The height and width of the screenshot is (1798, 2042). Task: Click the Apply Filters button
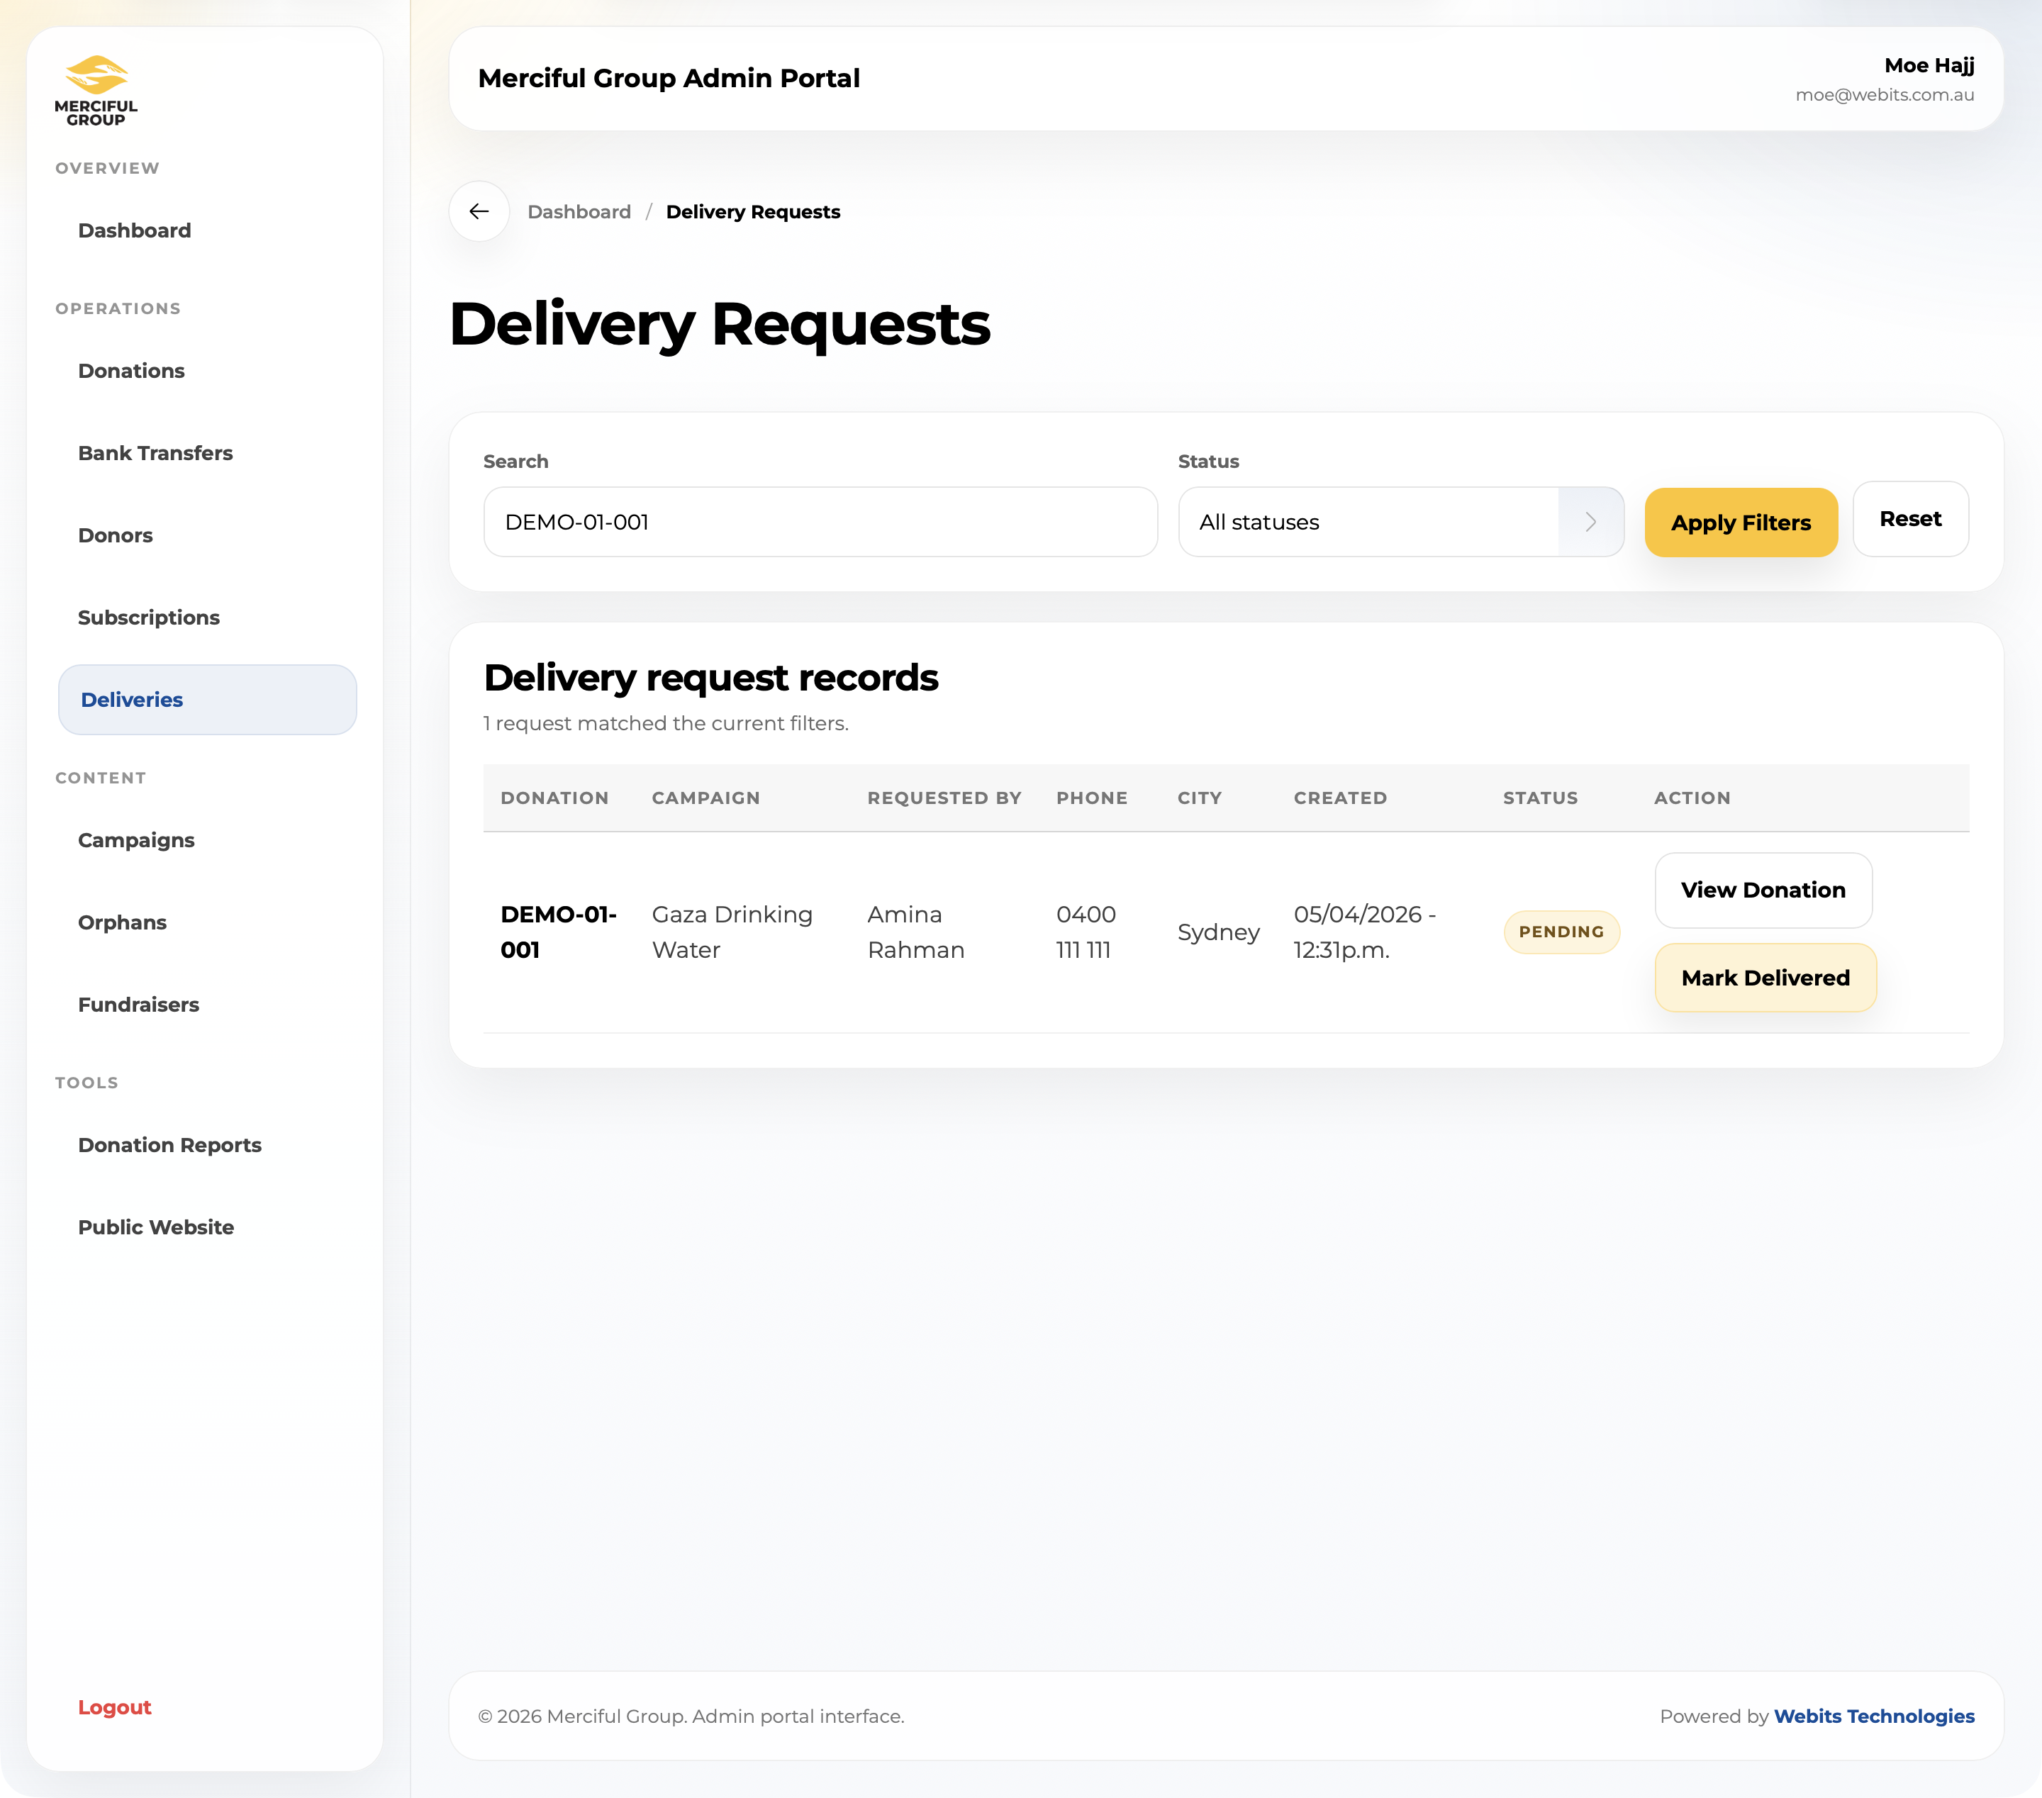[x=1740, y=523]
